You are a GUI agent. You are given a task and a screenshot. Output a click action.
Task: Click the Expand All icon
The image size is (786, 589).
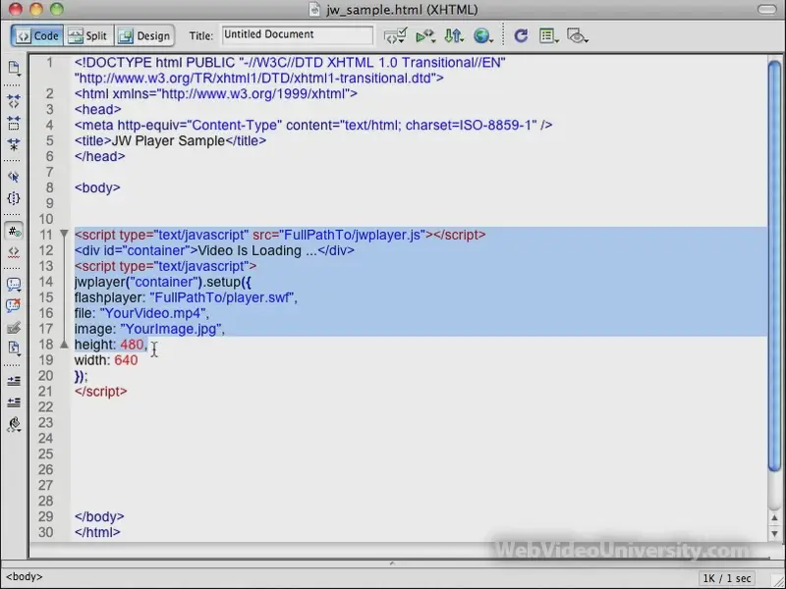pos(14,144)
